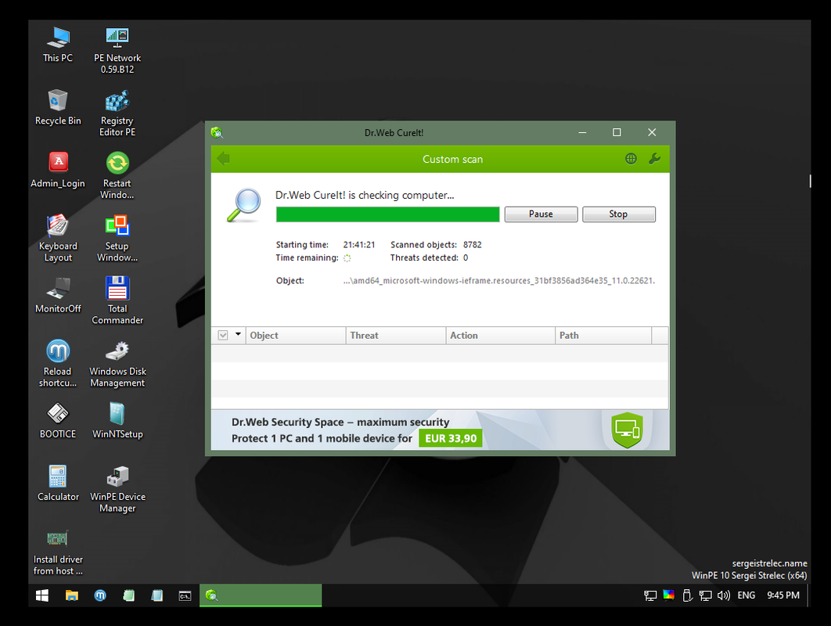Select the Restart Windows shortcut icon
Image resolution: width=831 pixels, height=626 pixels.
[117, 176]
